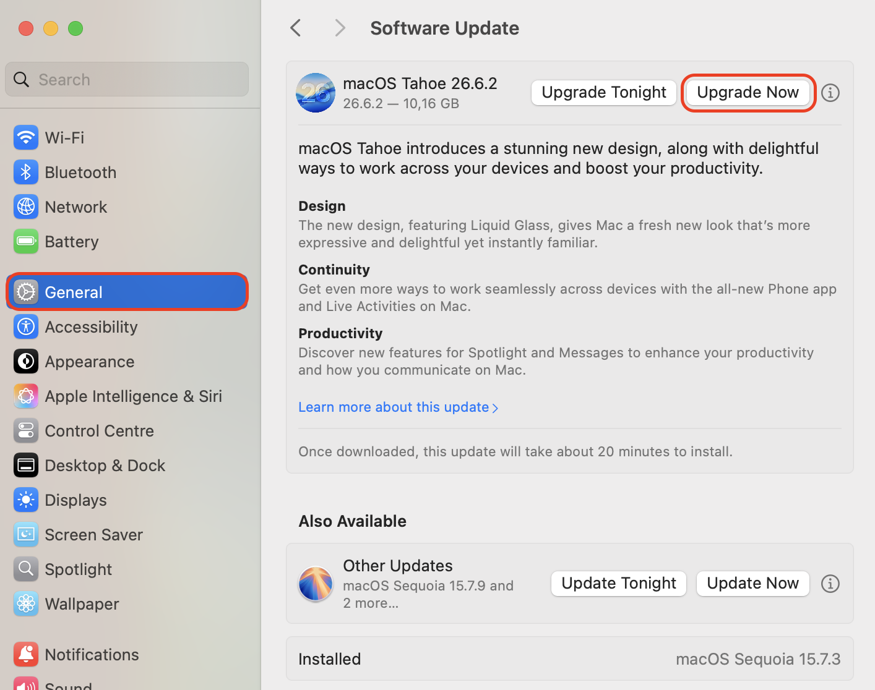This screenshot has width=875, height=690.
Task: Click Update Now button
Action: click(753, 584)
